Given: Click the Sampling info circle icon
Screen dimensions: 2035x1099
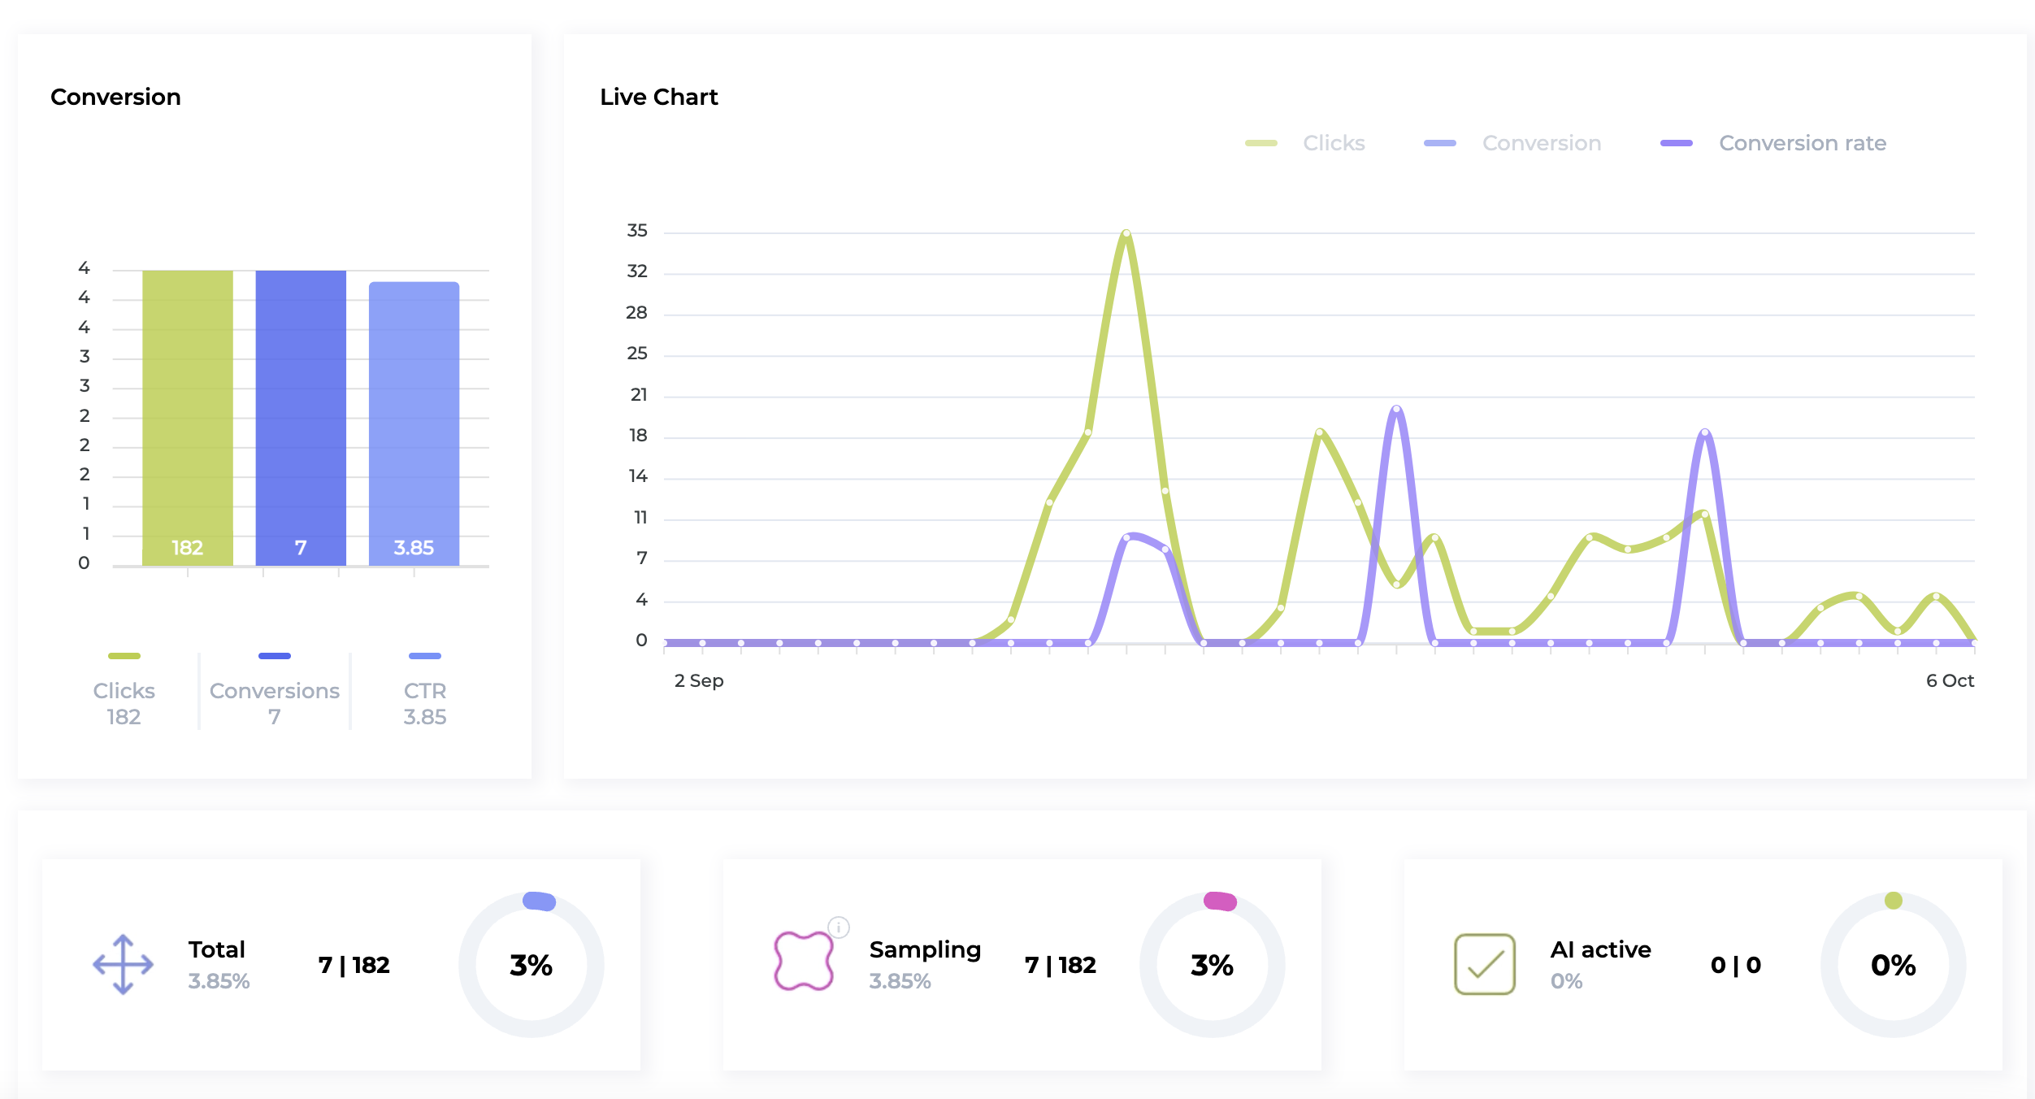Looking at the screenshot, I should click(x=839, y=927).
